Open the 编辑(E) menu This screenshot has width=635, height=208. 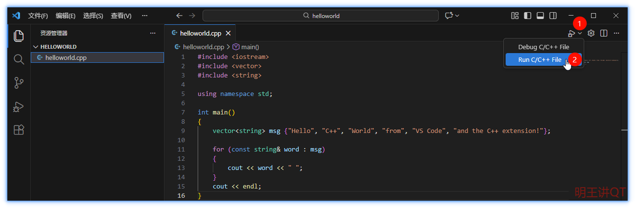click(x=65, y=15)
